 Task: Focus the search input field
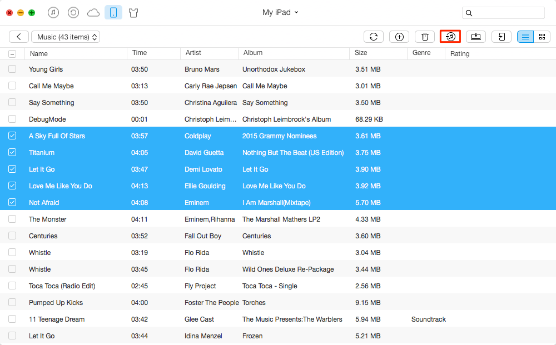[504, 13]
